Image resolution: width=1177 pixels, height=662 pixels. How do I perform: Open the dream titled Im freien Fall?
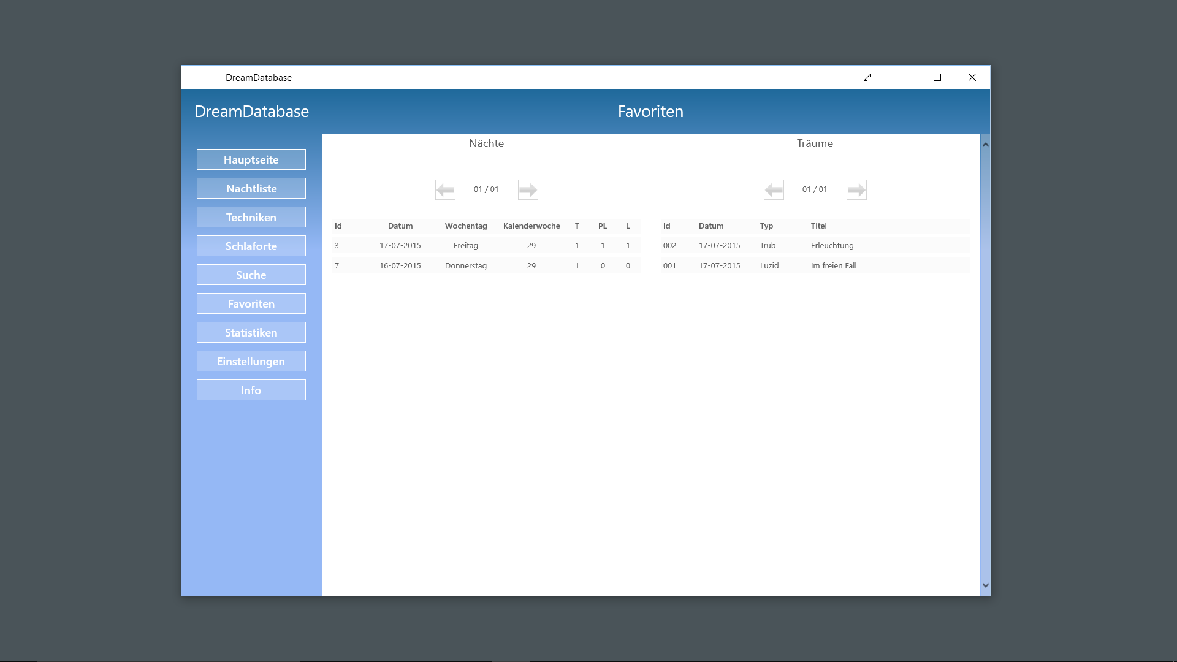pyautogui.click(x=834, y=265)
